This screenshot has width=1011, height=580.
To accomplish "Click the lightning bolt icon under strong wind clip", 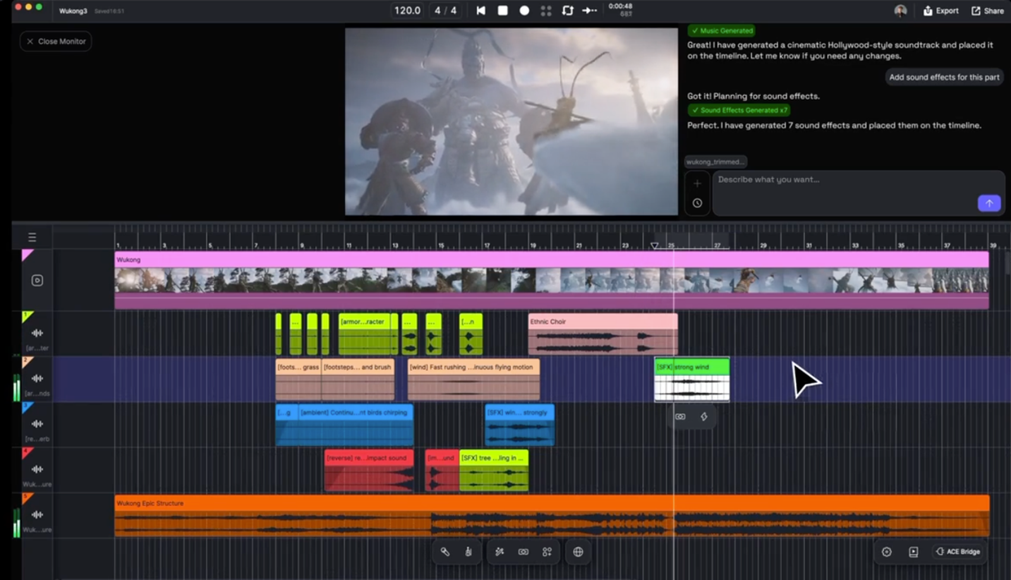I will click(x=704, y=416).
